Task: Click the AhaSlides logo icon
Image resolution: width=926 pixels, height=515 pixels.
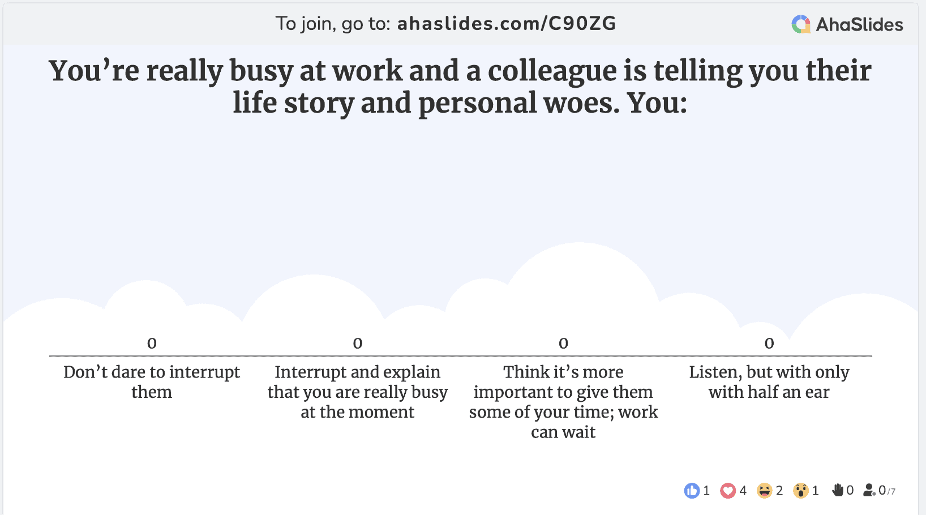Action: pyautogui.click(x=801, y=24)
